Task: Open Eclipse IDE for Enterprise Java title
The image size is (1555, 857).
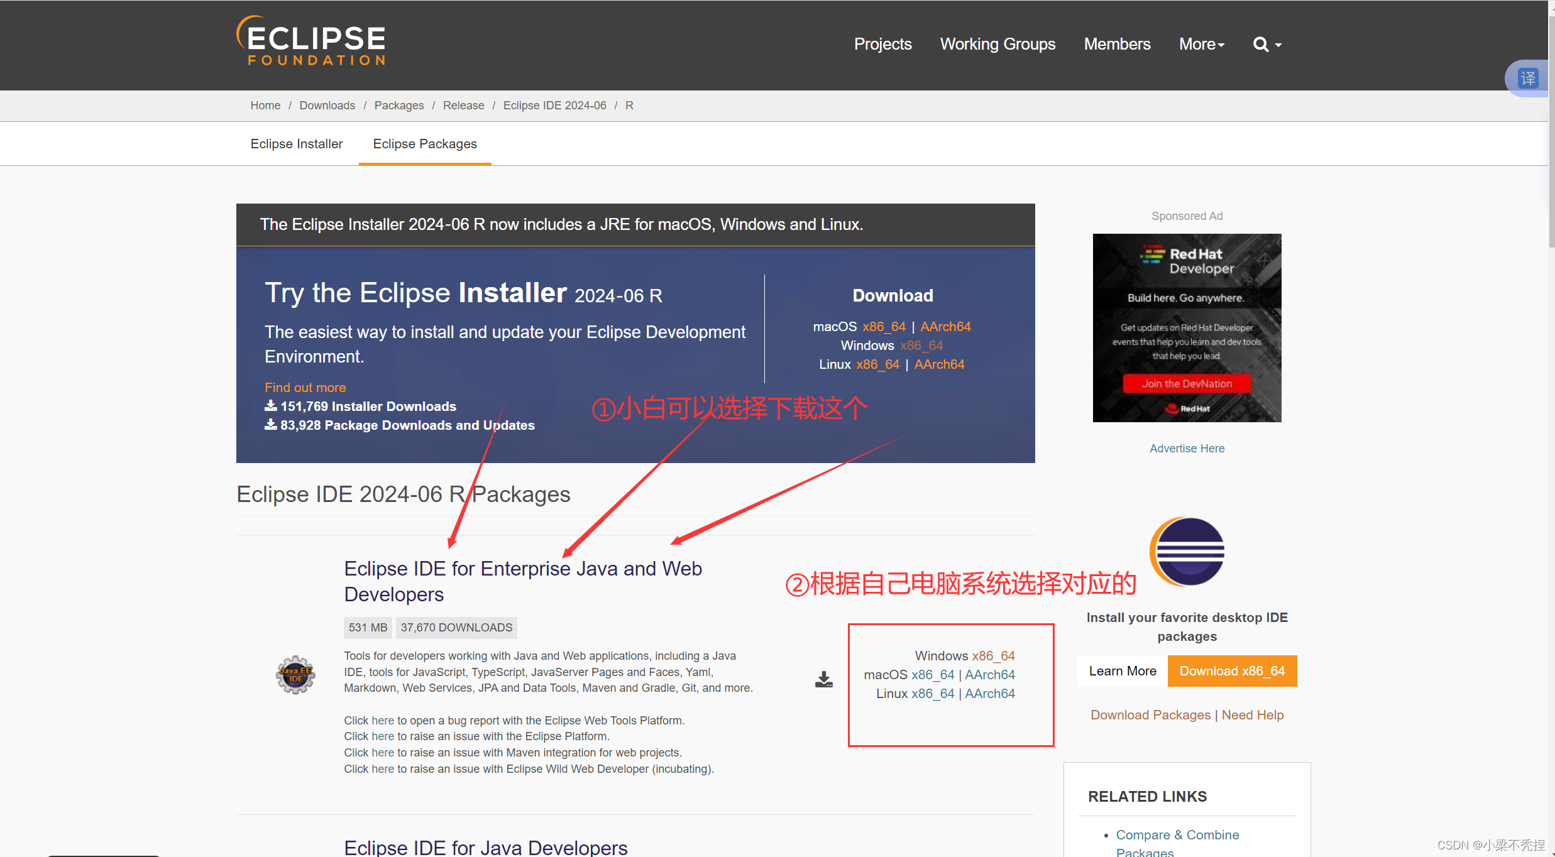Action: [523, 581]
